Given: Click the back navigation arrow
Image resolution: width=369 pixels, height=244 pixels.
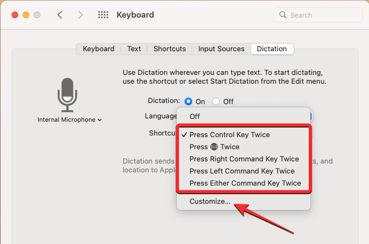Looking at the screenshot, I should click(x=60, y=15).
